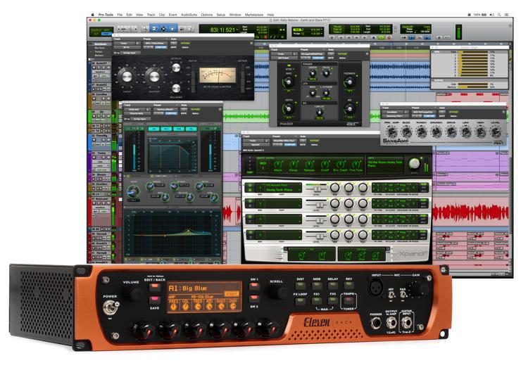Click the Xpand top row level fader

coord(316,189)
